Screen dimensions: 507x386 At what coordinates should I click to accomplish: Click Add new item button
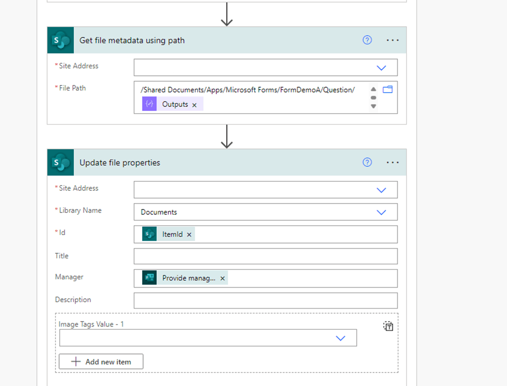[101, 362]
